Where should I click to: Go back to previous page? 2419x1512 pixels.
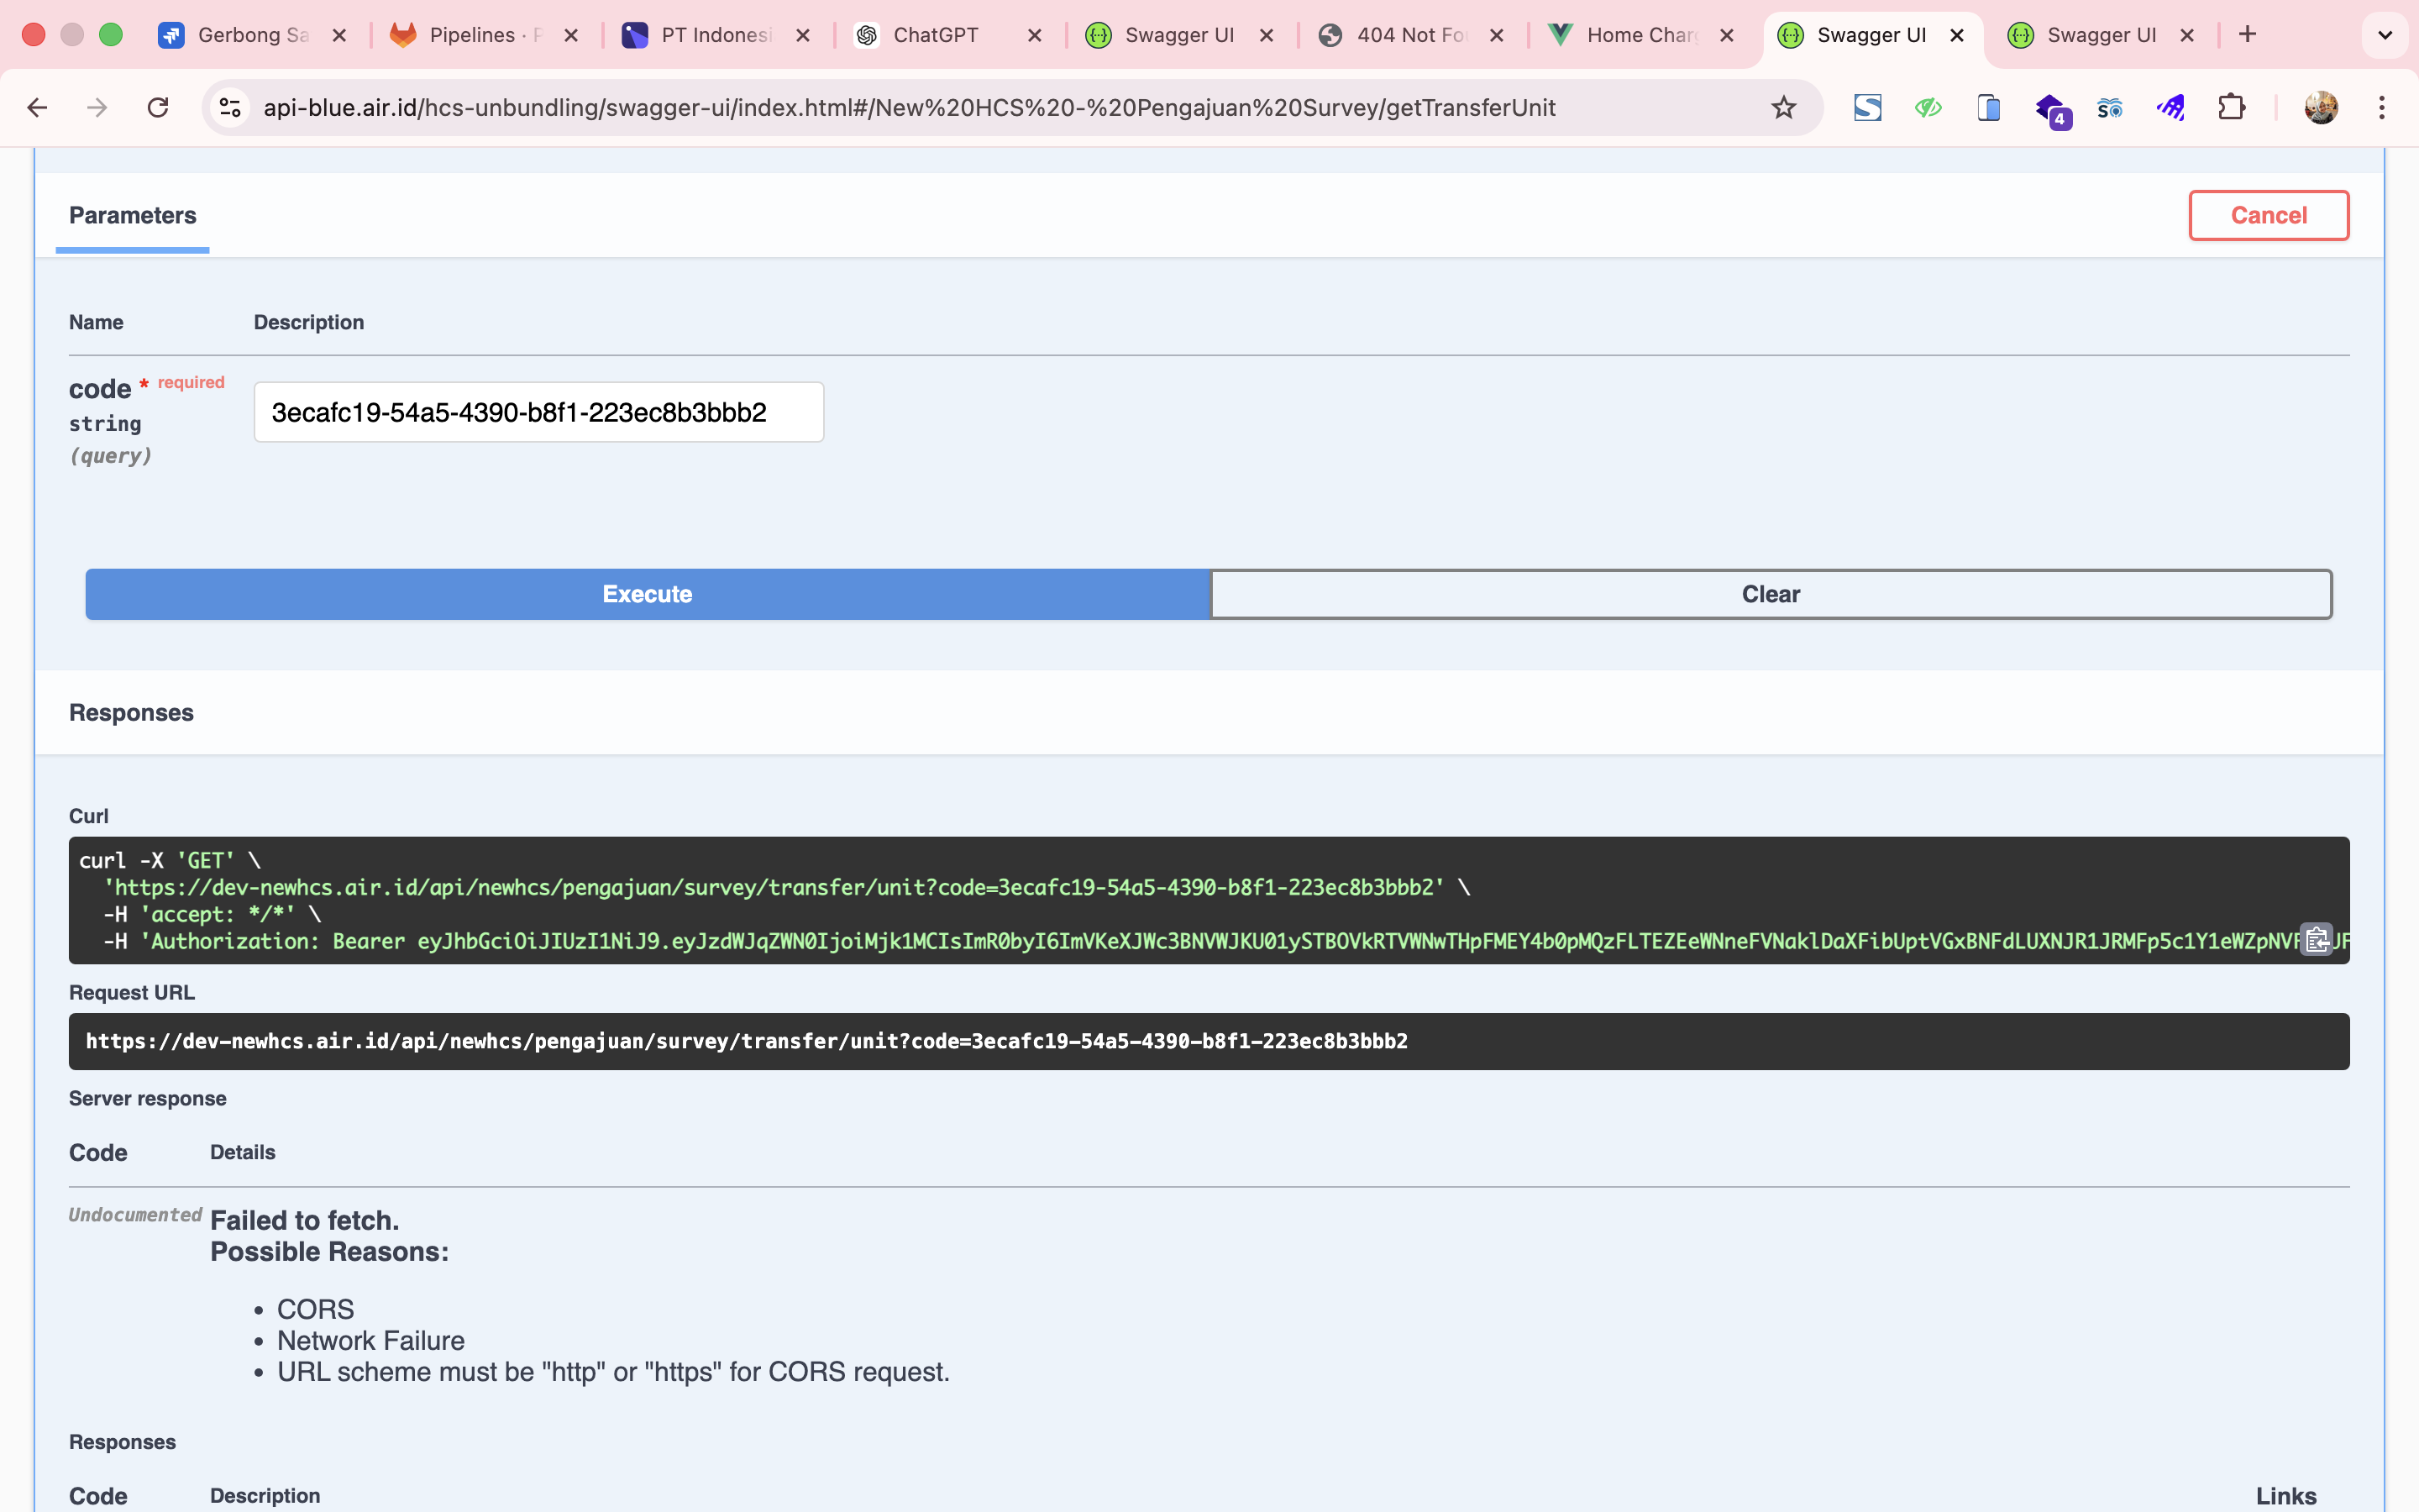point(38,108)
